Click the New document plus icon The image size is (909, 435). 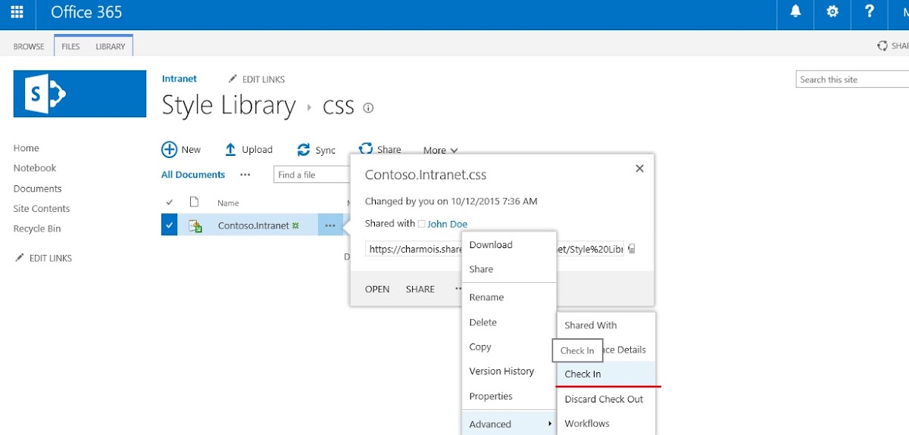click(x=169, y=150)
